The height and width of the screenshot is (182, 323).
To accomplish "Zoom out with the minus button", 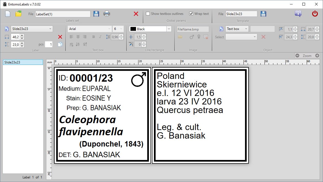I will [x=297, y=56].
